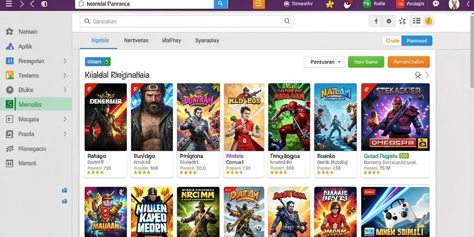The width and height of the screenshot is (474, 237).
Task: Open the bearded man game cover thumbnail
Action: click(x=152, y=117)
